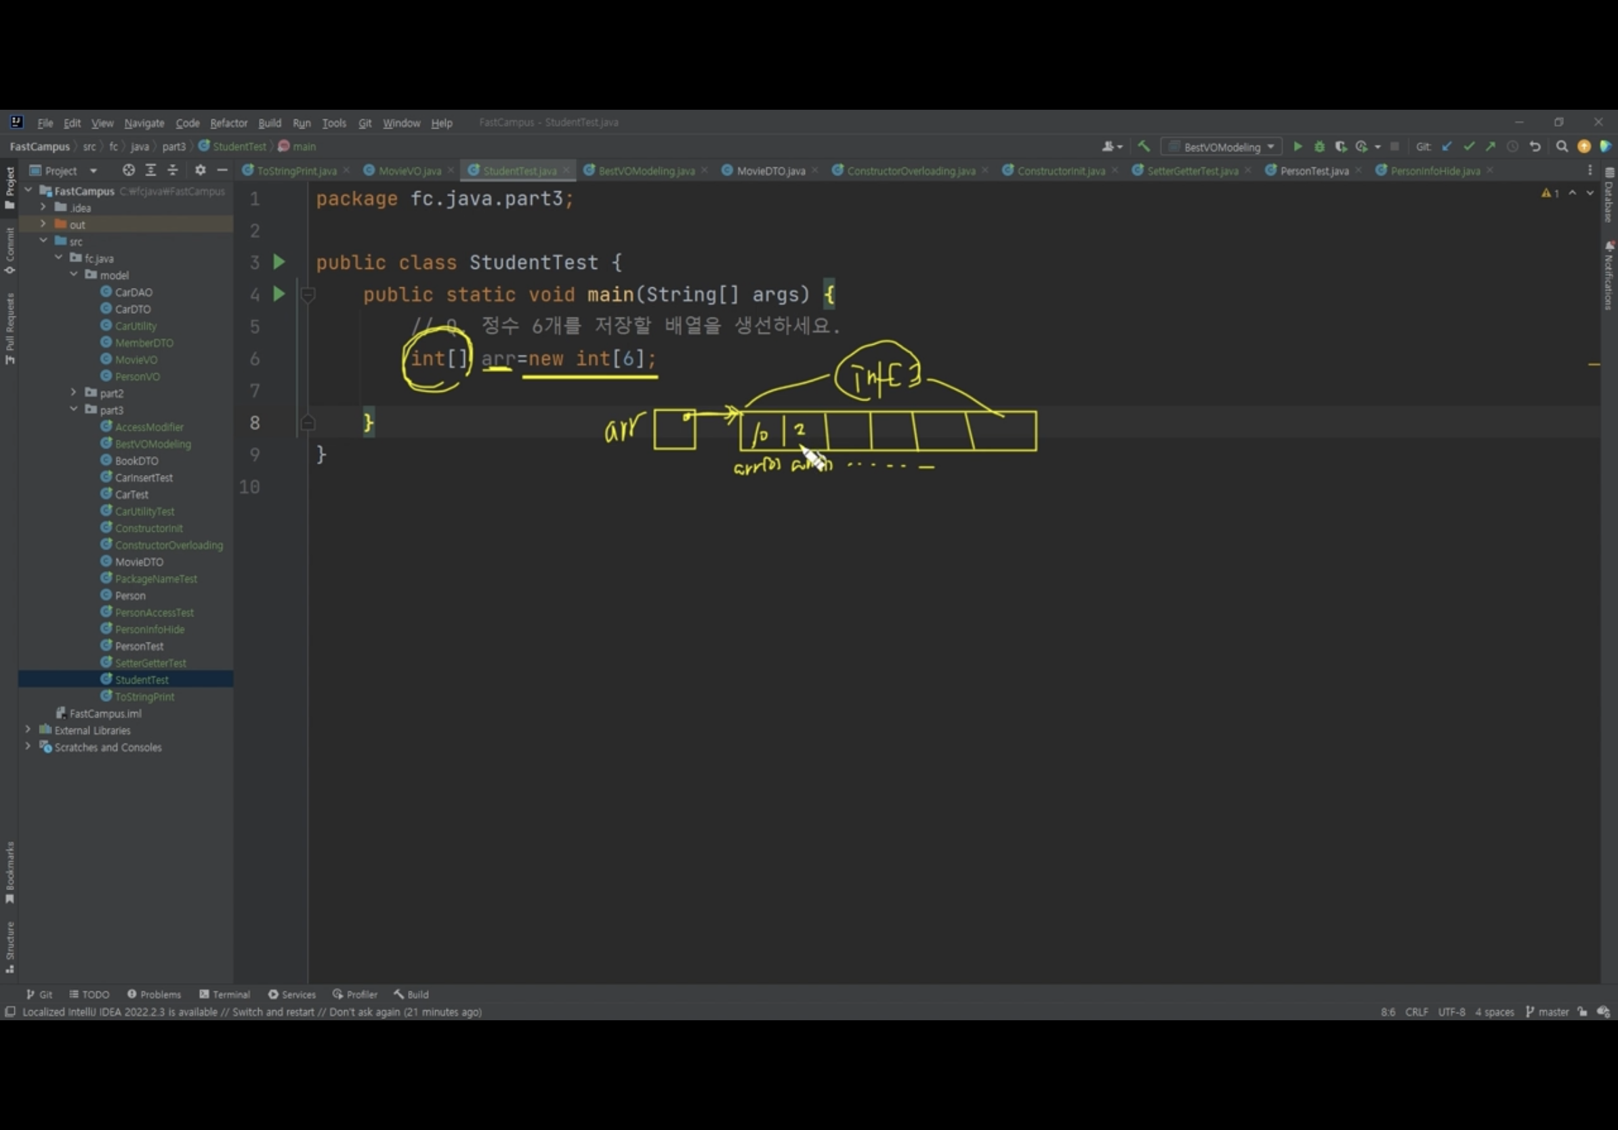Open the Refactor menu
The width and height of the screenshot is (1618, 1130).
click(x=228, y=123)
